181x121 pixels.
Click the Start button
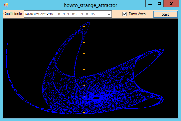pyautogui.click(x=165, y=14)
